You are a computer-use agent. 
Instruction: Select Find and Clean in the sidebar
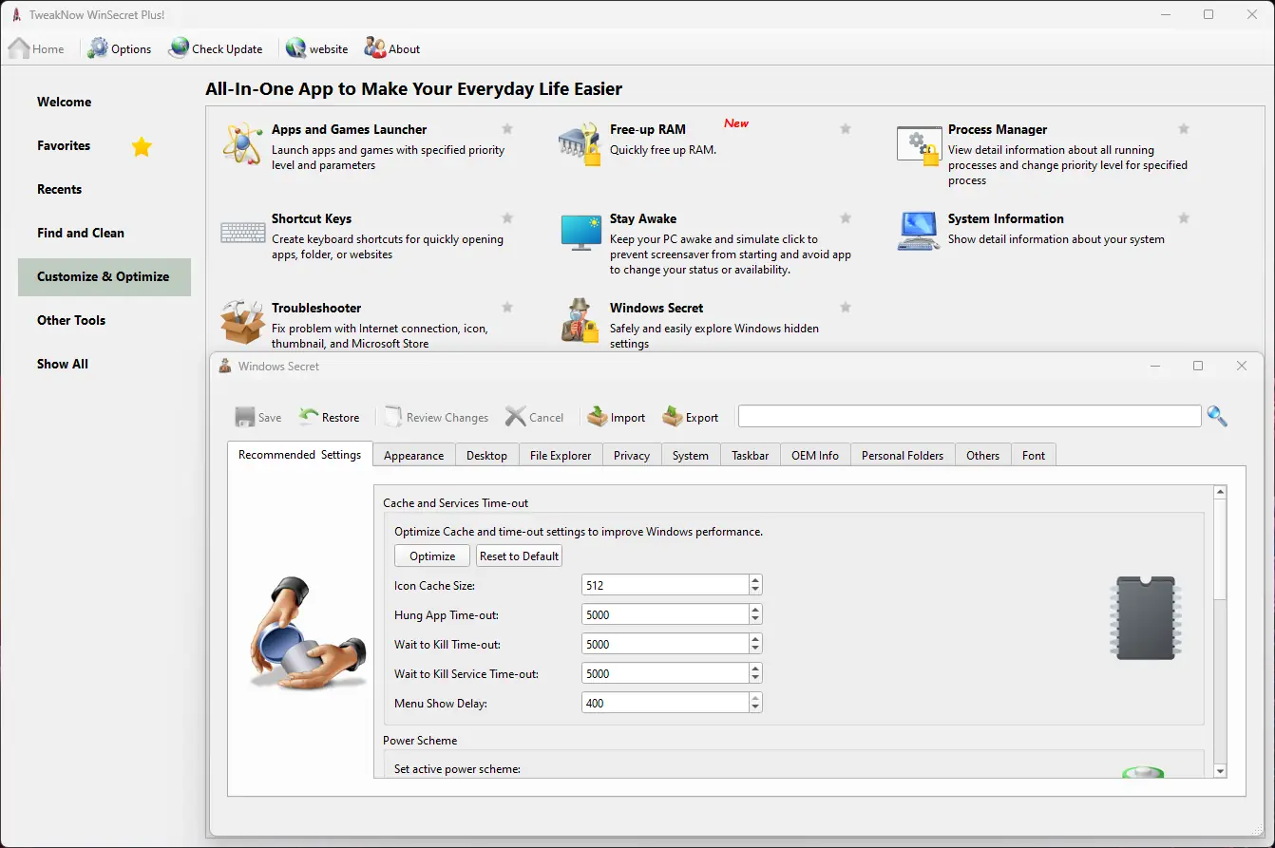105,233
